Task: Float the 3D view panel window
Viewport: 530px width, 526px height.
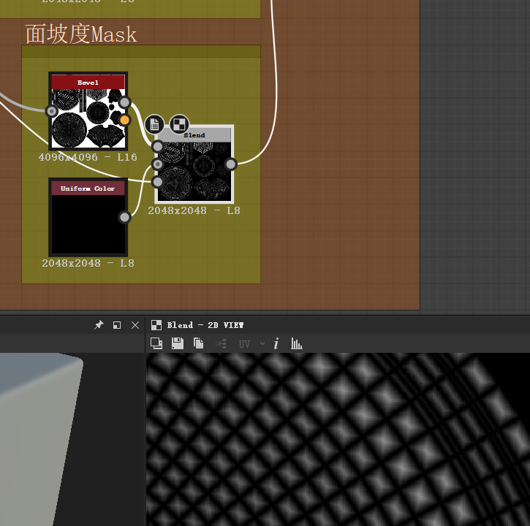Action: coord(117,325)
